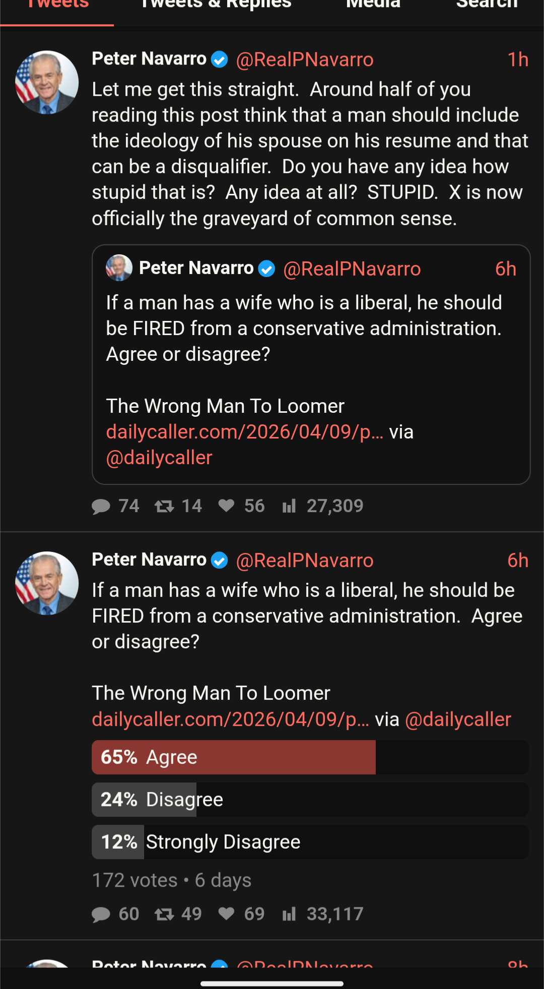
Task: Select the 24% Disagree poll option
Action: (x=310, y=800)
